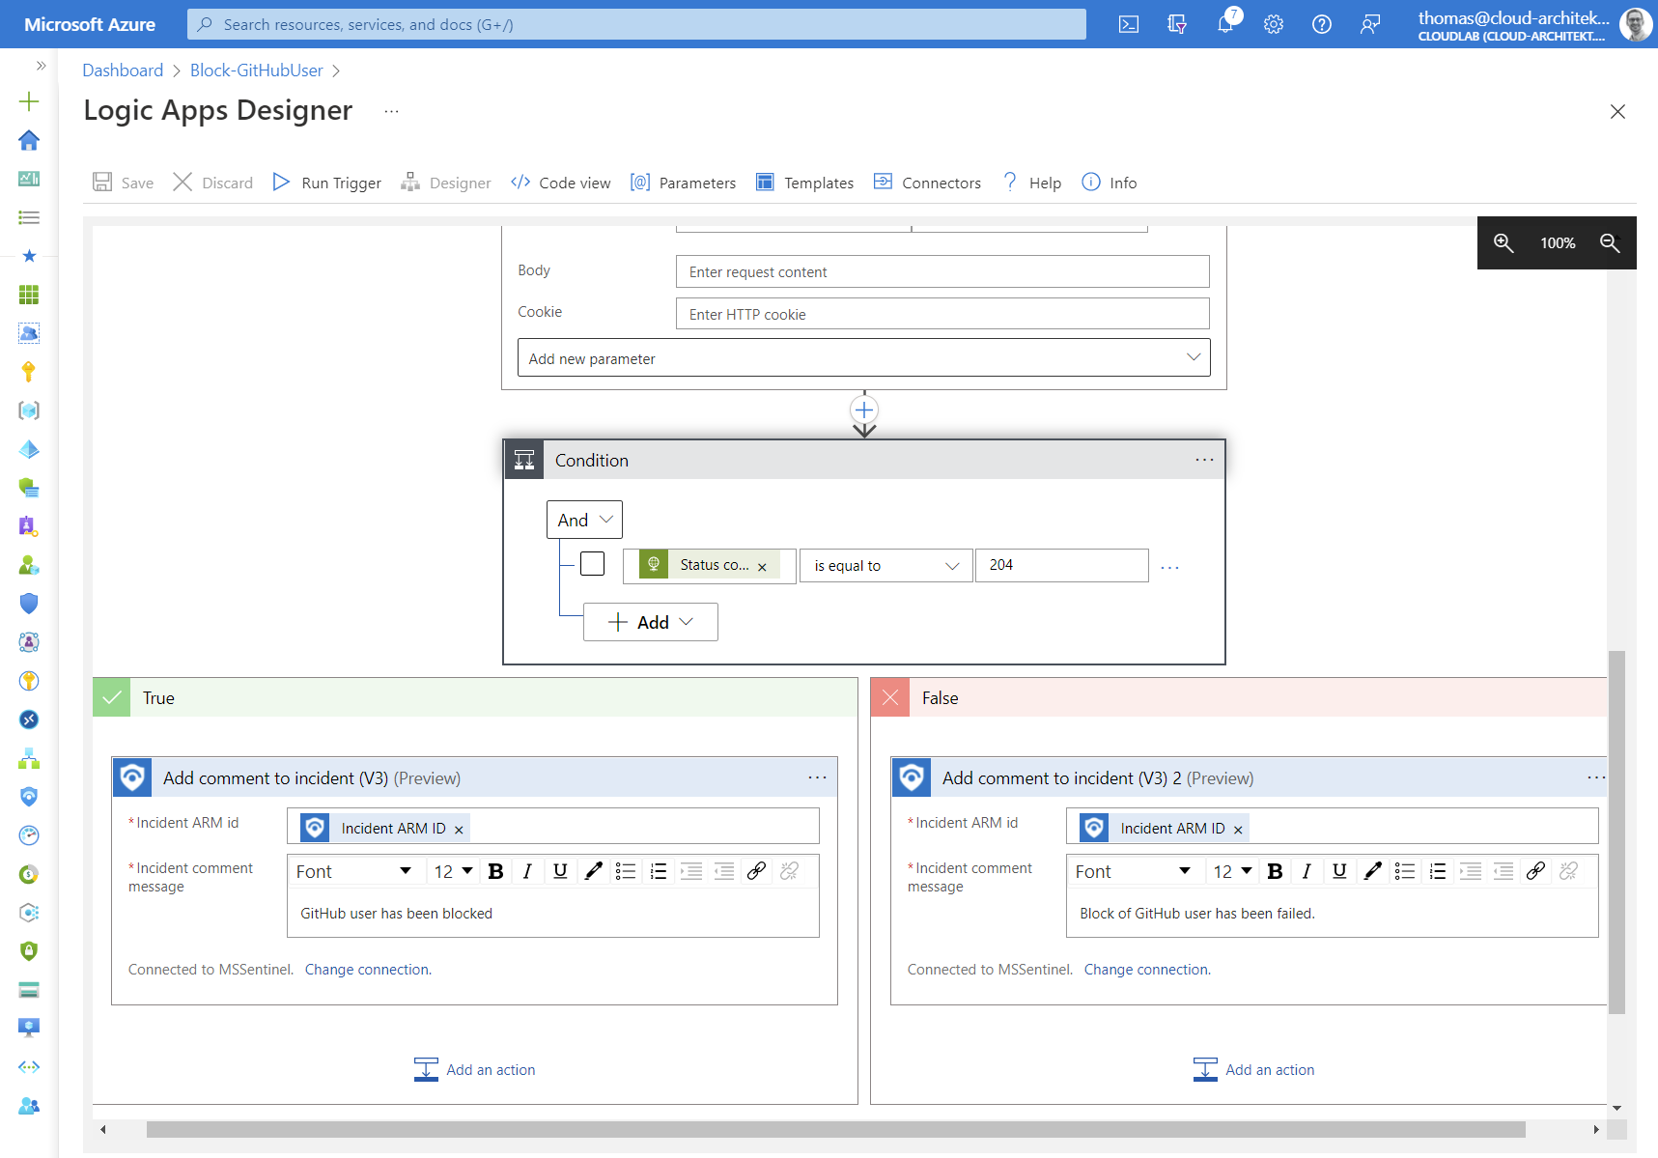Open the Directories and subscriptions filter icon
Screen dimensions: 1658x1158
coord(1176,24)
